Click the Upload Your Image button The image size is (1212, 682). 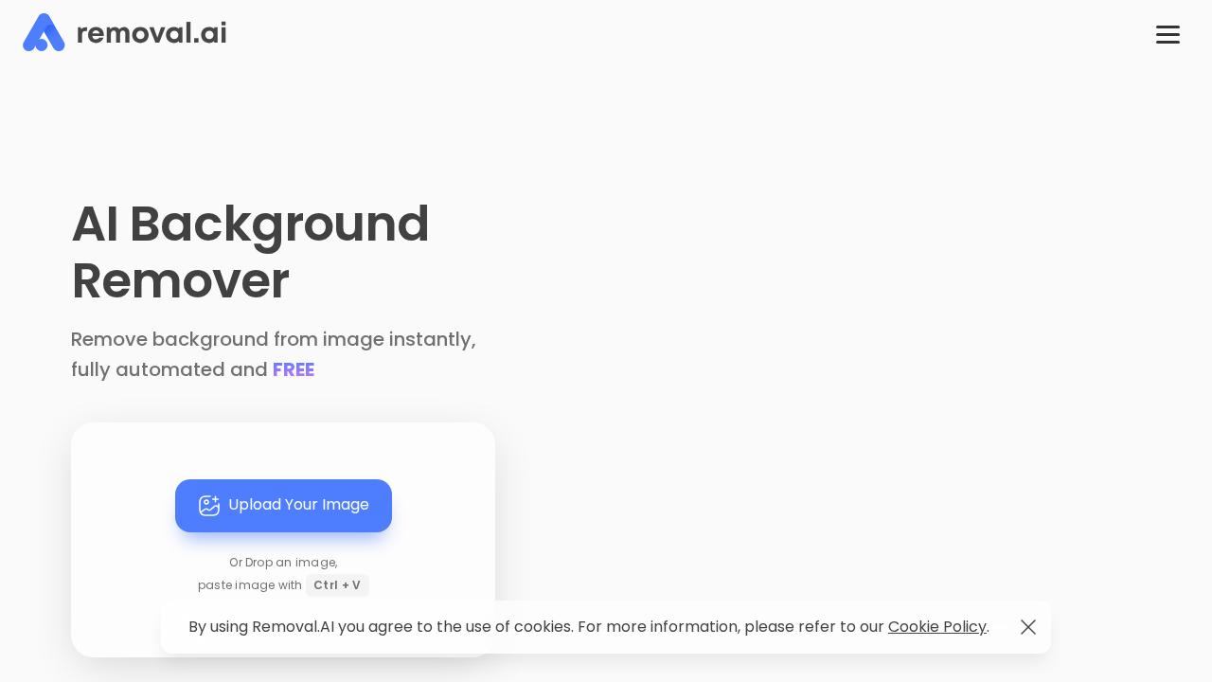283,506
